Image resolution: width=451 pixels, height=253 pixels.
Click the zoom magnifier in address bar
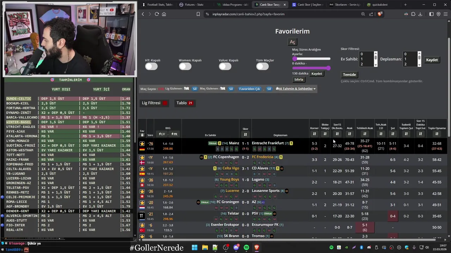pos(363,14)
